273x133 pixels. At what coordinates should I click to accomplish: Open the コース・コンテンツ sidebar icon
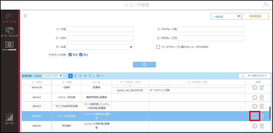(x=9, y=32)
